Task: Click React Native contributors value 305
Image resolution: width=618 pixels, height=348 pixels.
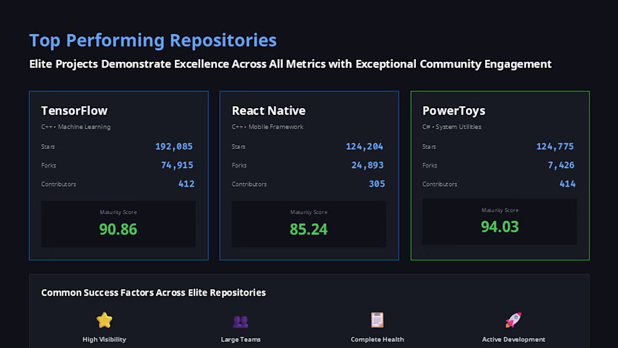Action: pyautogui.click(x=377, y=184)
